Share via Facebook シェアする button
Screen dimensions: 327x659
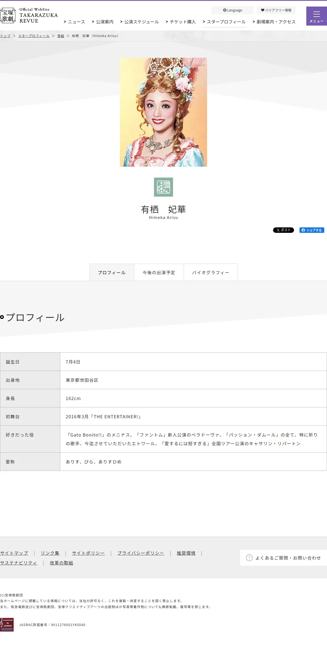pos(312,230)
